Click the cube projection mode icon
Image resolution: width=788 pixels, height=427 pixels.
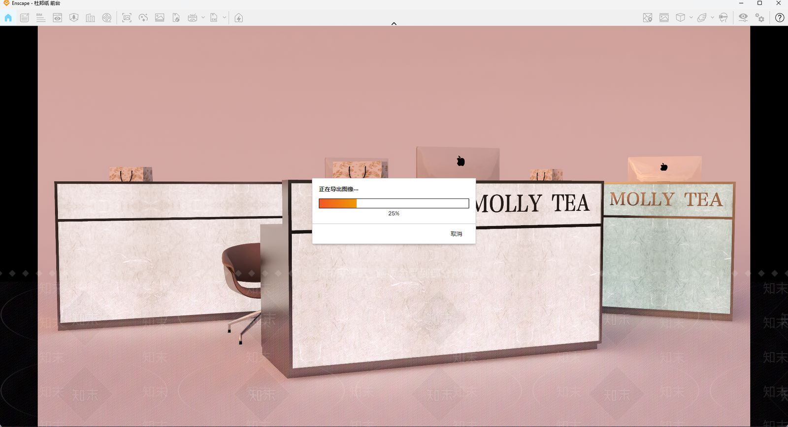(x=680, y=18)
